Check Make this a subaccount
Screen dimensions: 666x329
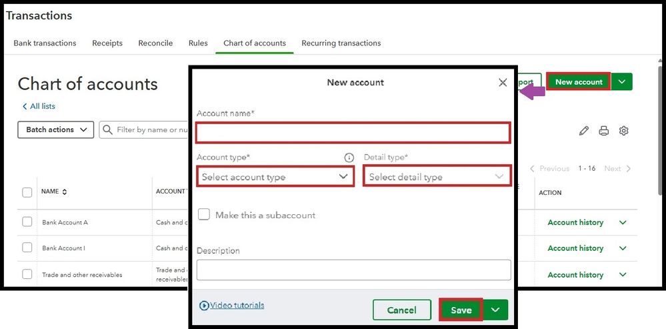(x=204, y=215)
